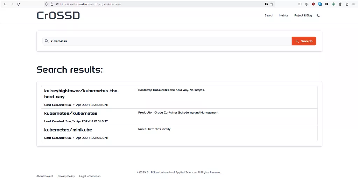Show site padlock security information

click(52, 4)
